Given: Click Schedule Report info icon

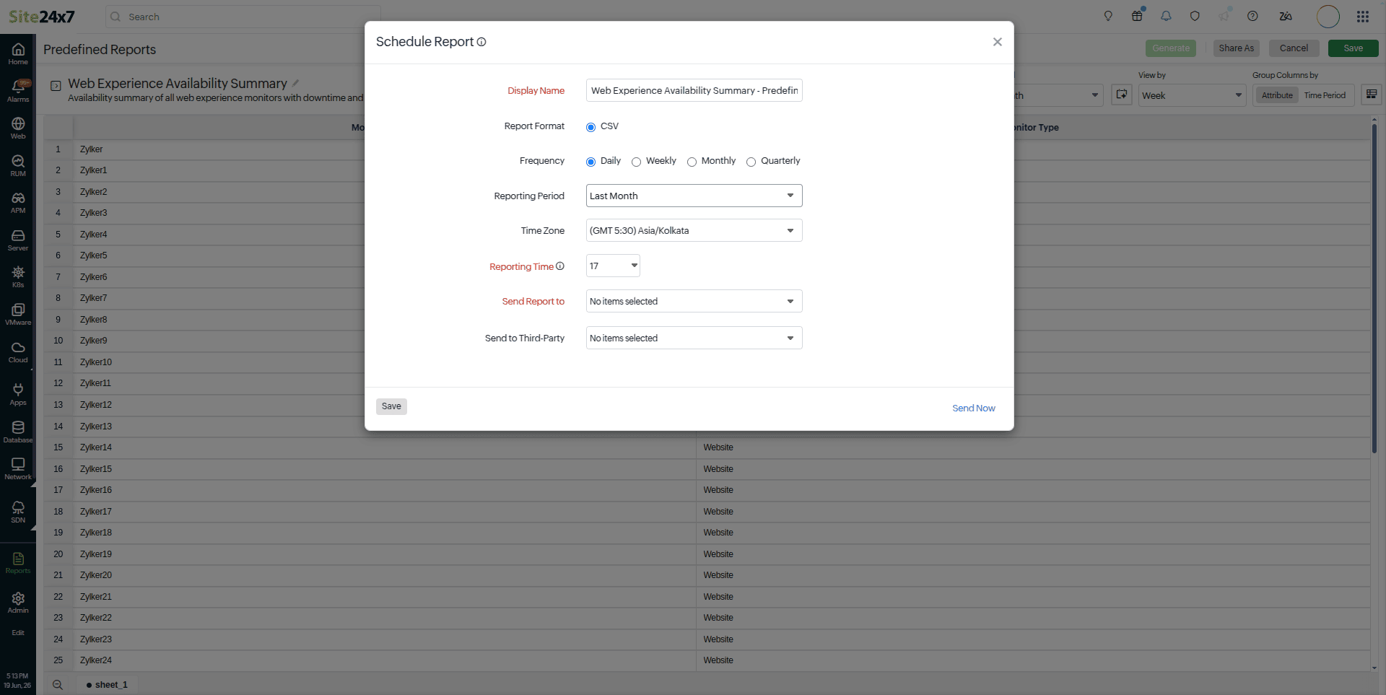Looking at the screenshot, I should point(481,42).
